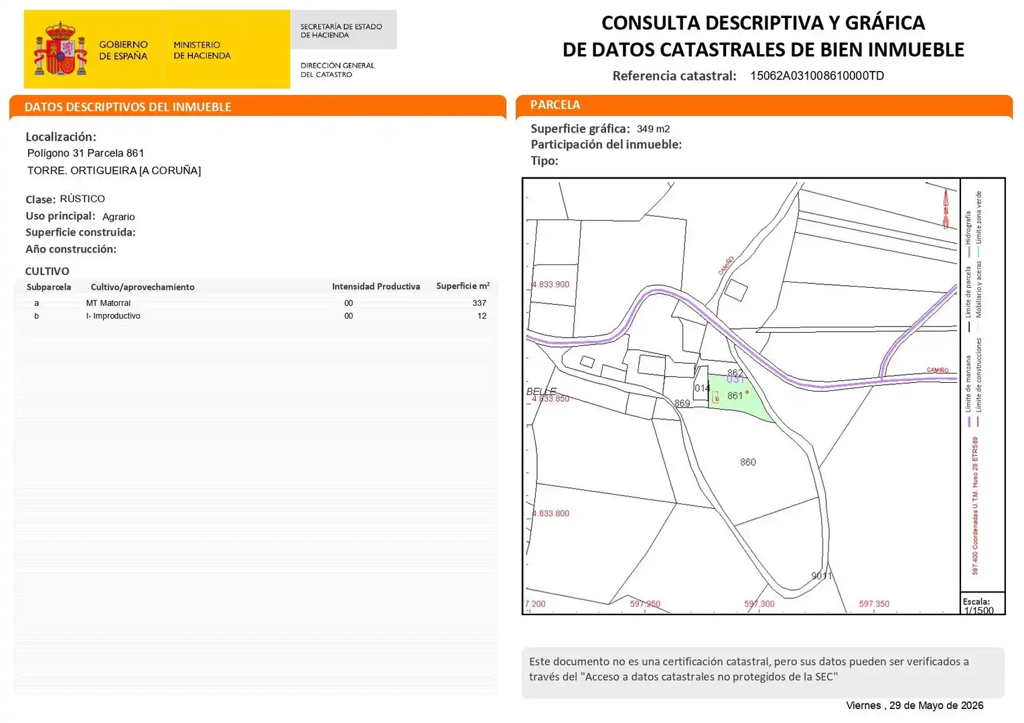Click the "Límite de parcela" legend entry
The width and height of the screenshot is (1024, 723).
click(968, 299)
